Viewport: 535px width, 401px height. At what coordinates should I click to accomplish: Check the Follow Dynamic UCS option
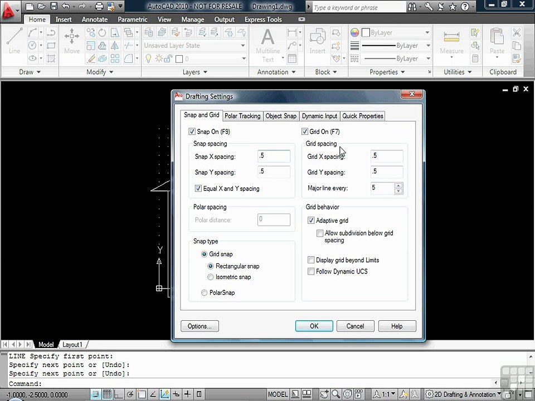point(311,271)
